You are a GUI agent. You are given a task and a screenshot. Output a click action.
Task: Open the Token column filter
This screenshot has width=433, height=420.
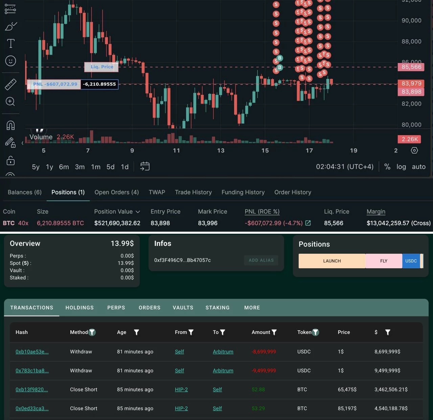tap(315, 332)
